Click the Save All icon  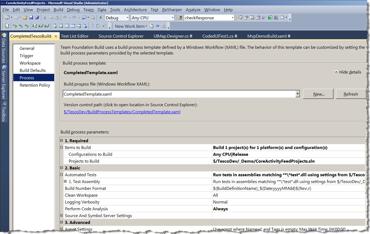pos(37,18)
